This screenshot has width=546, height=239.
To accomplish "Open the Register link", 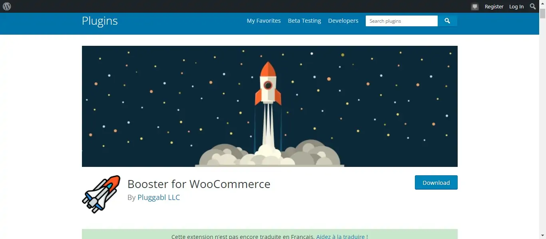I will pyautogui.click(x=494, y=7).
